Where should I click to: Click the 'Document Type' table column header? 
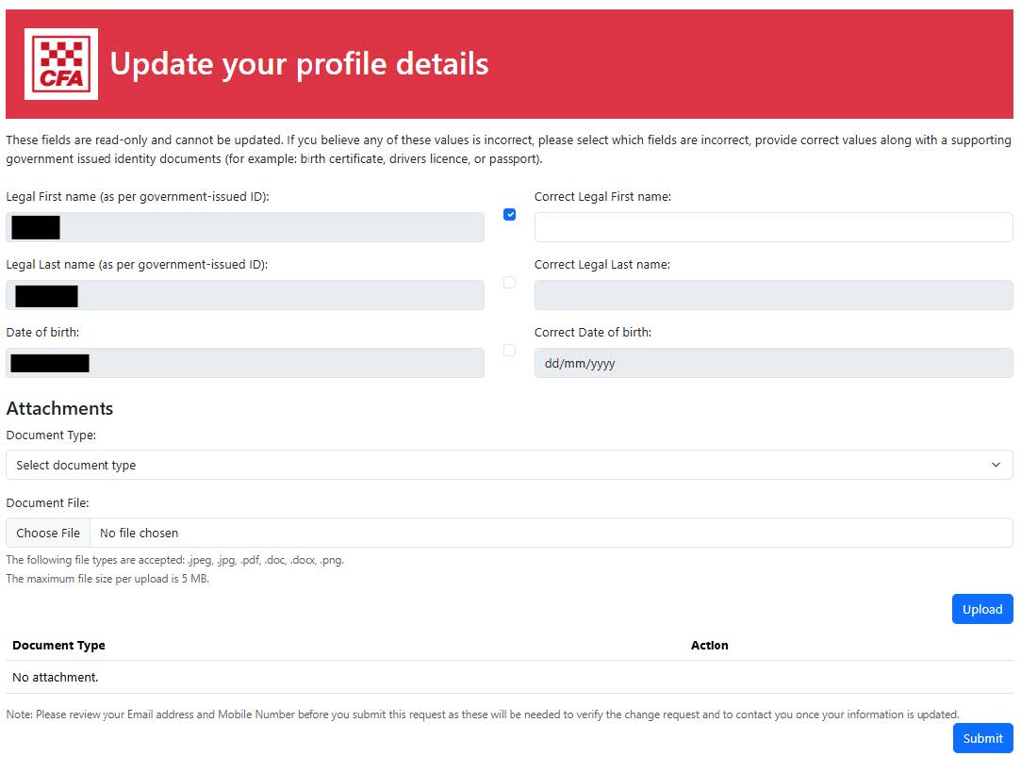pyautogui.click(x=58, y=645)
